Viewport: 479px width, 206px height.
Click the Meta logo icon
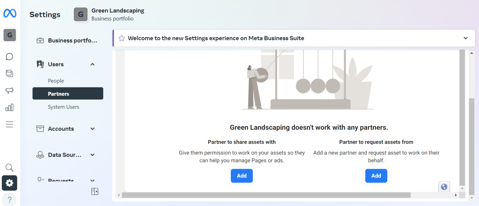[10, 13]
